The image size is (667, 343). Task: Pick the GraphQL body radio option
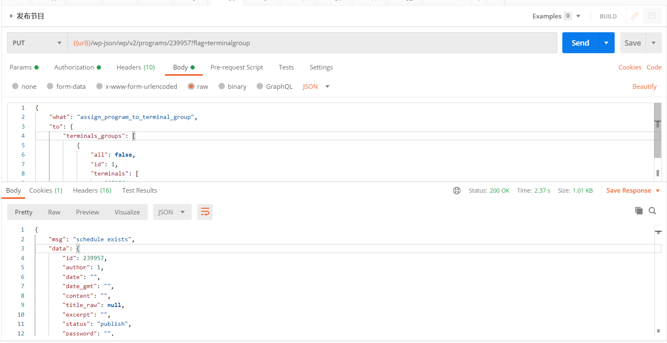(x=260, y=86)
